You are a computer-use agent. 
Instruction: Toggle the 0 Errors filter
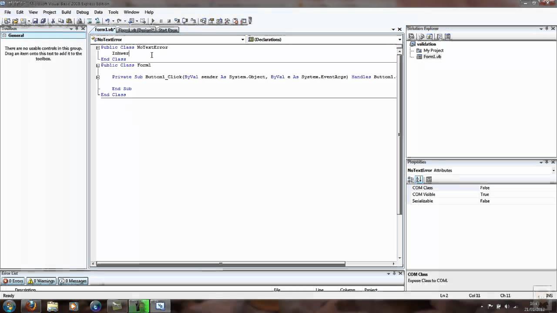13,281
